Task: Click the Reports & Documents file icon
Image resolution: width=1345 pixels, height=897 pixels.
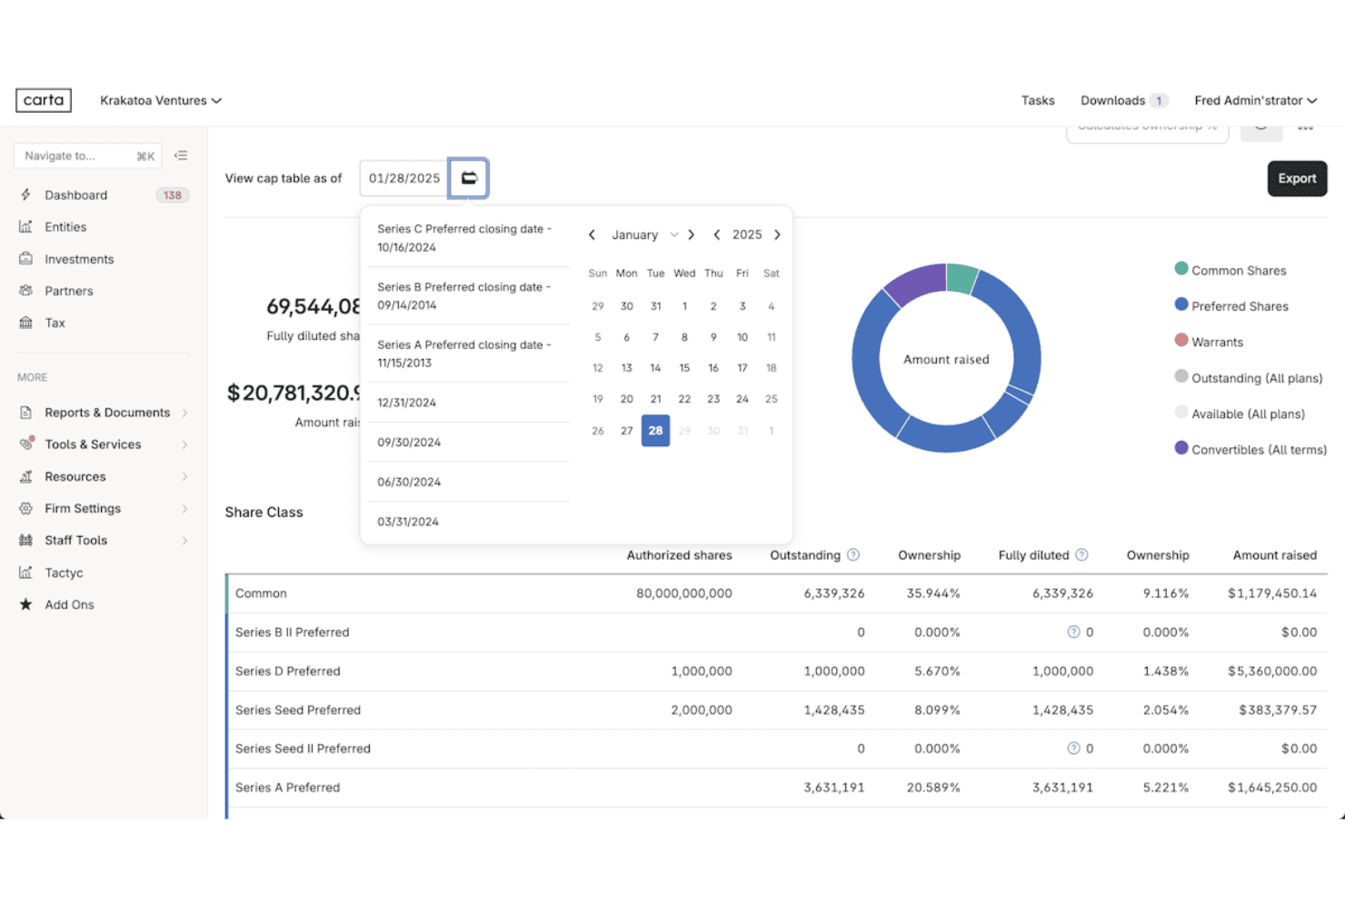Action: click(25, 413)
